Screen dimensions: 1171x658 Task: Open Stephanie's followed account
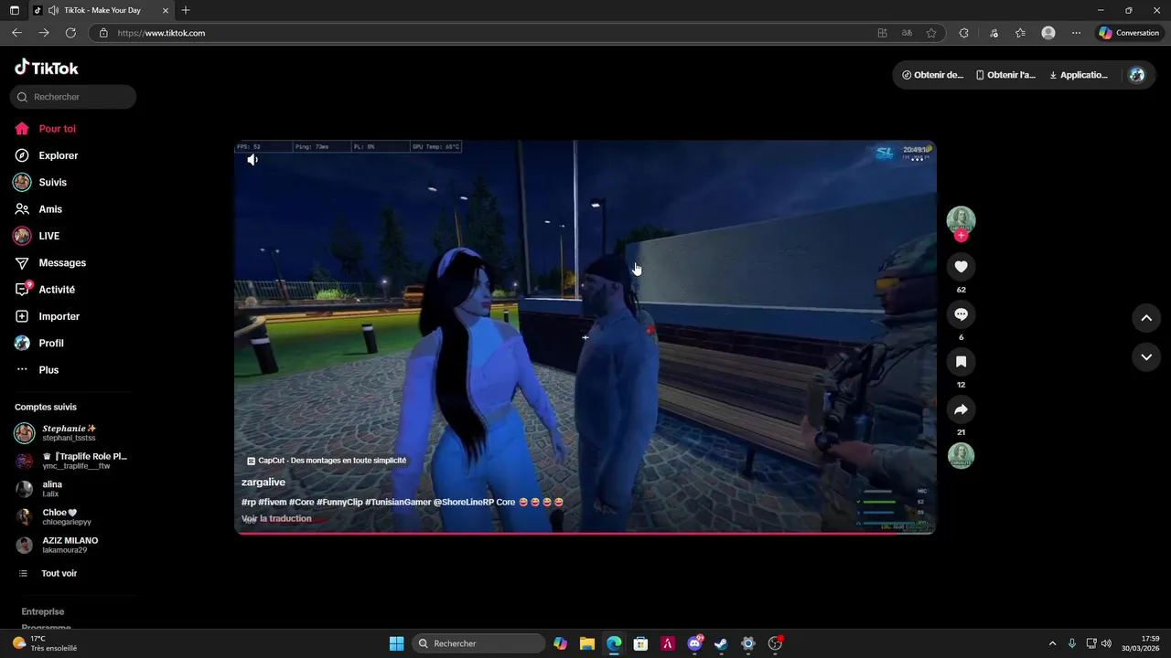click(70, 433)
